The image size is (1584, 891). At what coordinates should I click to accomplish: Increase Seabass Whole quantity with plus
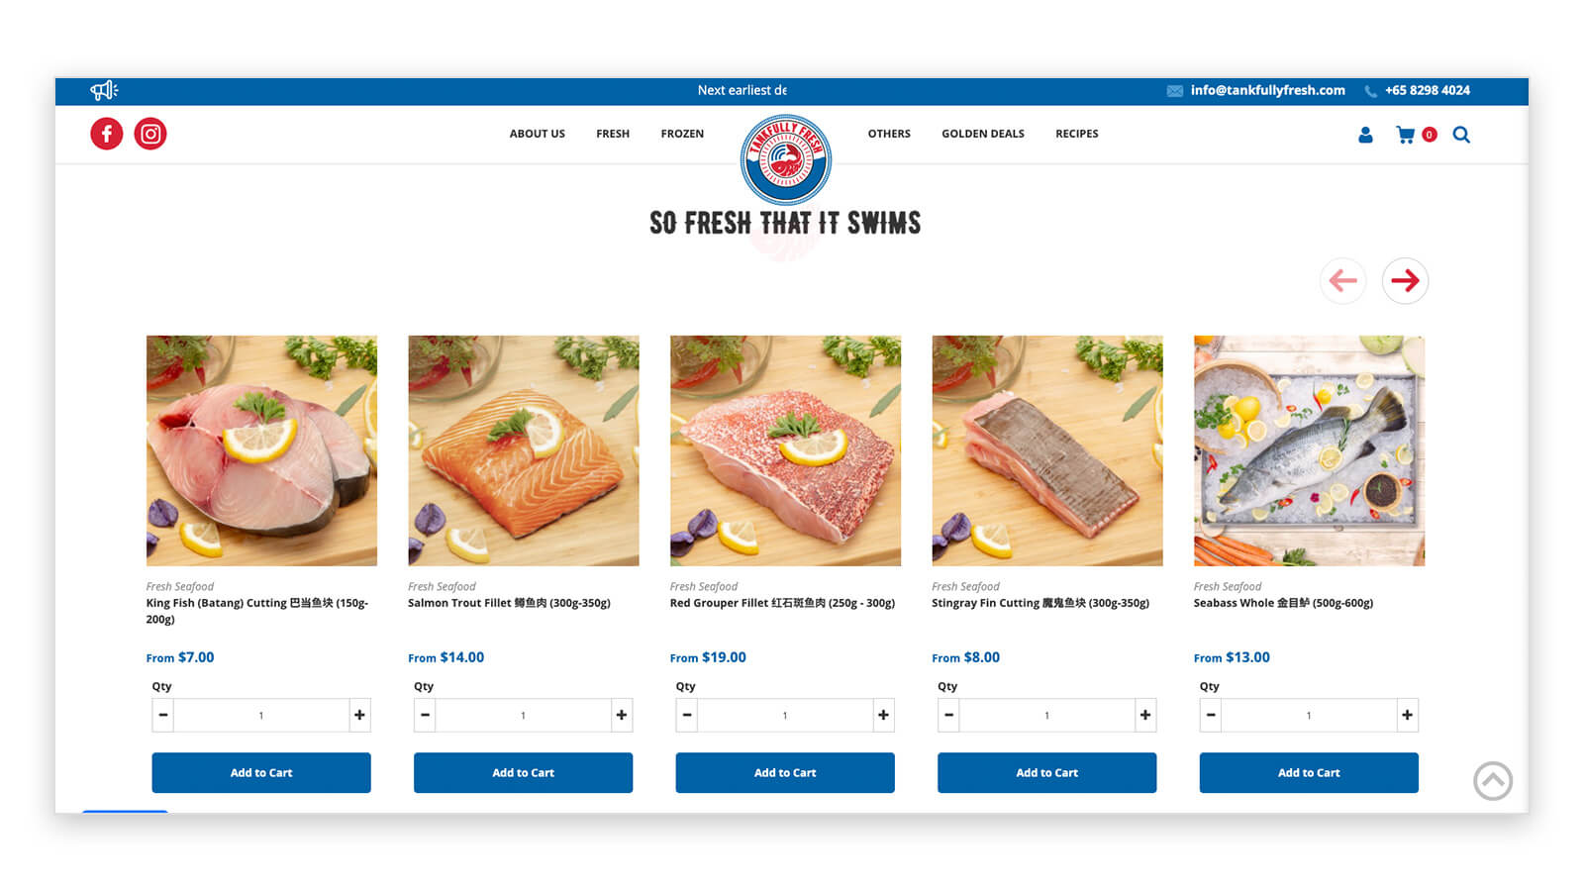click(1407, 715)
